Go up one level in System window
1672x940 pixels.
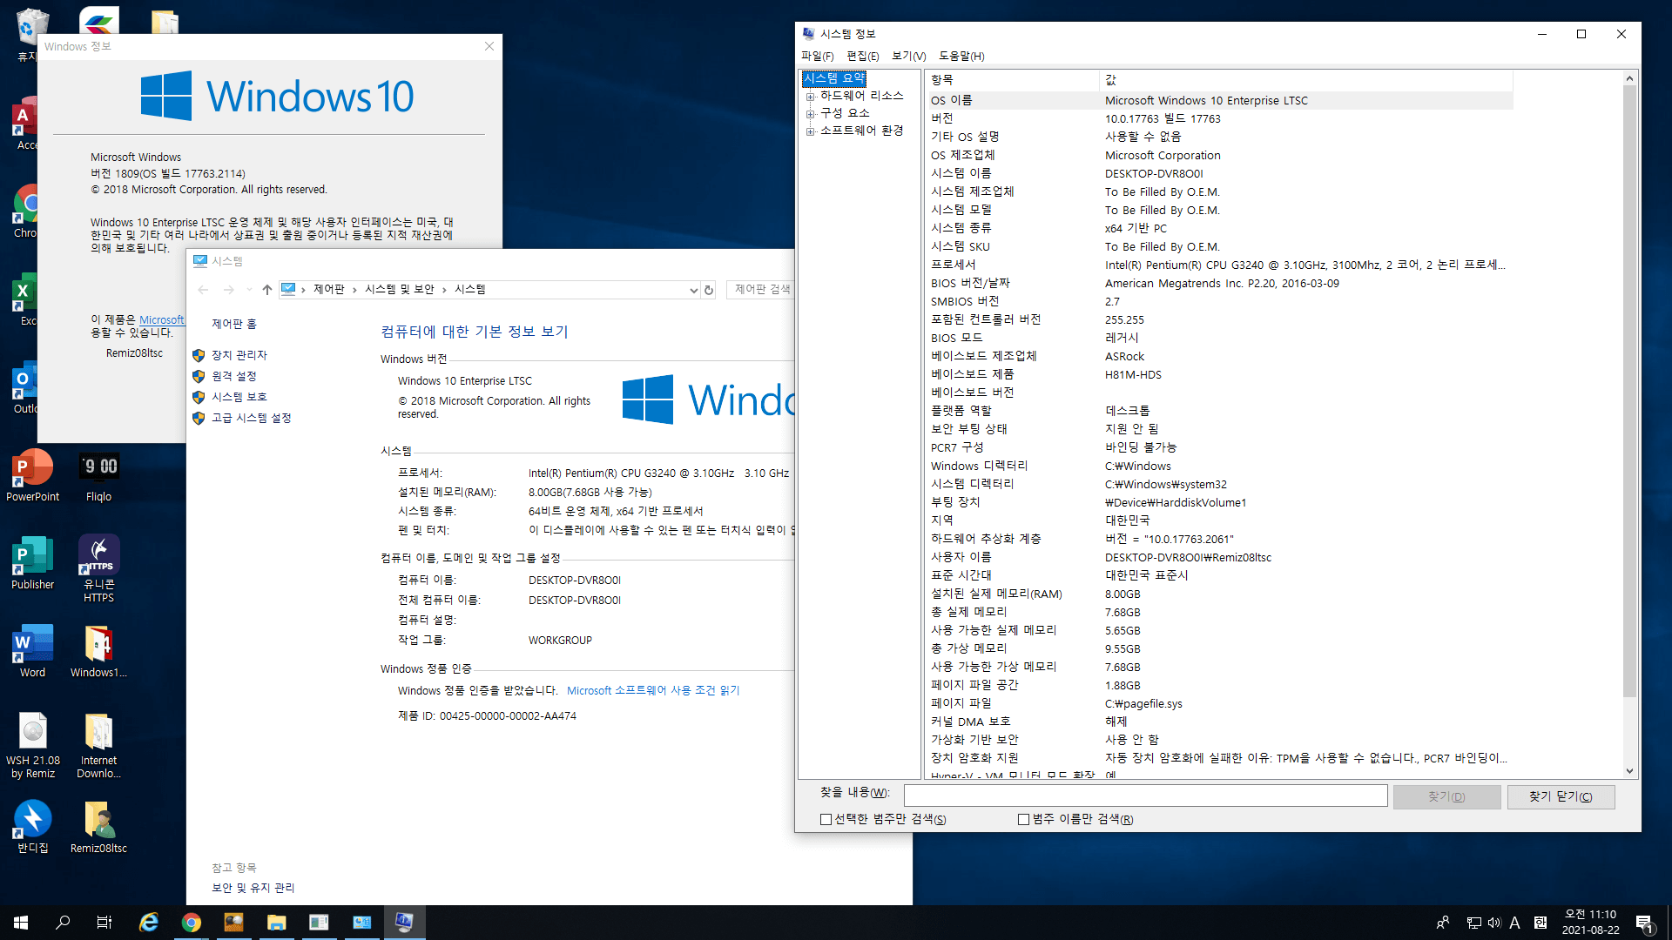(x=266, y=290)
